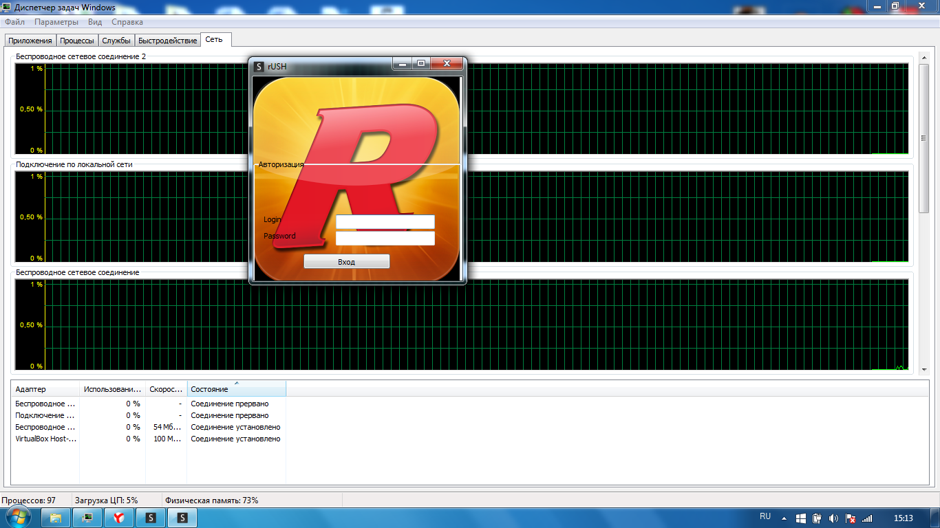This screenshot has width=940, height=528.
Task: Open the Файл menu
Action: pyautogui.click(x=14, y=22)
